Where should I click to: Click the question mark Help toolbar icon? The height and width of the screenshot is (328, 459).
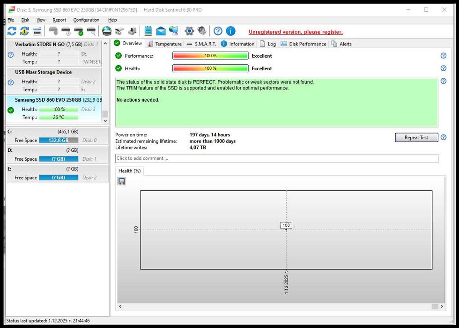click(218, 31)
